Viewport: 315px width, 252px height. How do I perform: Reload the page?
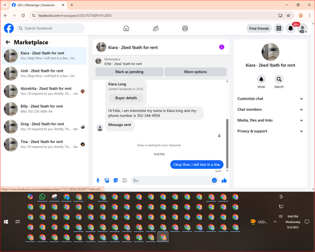23,16
